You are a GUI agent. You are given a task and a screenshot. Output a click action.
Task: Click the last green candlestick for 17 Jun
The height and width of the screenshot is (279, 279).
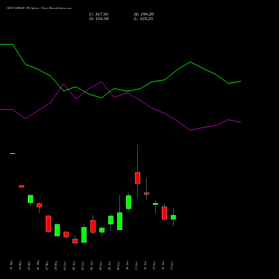tap(174, 217)
